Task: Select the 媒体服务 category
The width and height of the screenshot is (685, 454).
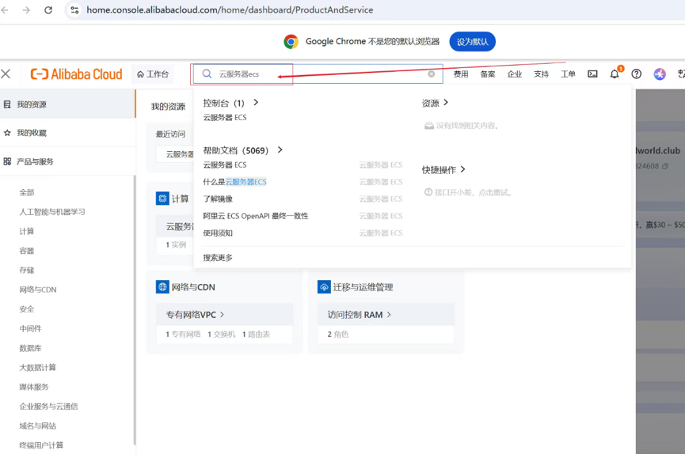Action: click(33, 387)
